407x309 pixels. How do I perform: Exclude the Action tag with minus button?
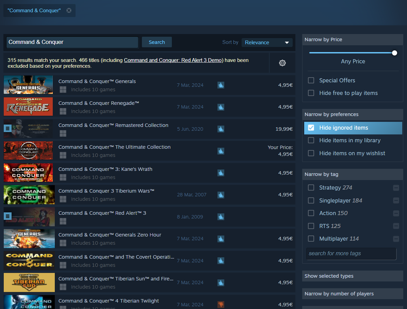pos(396,213)
